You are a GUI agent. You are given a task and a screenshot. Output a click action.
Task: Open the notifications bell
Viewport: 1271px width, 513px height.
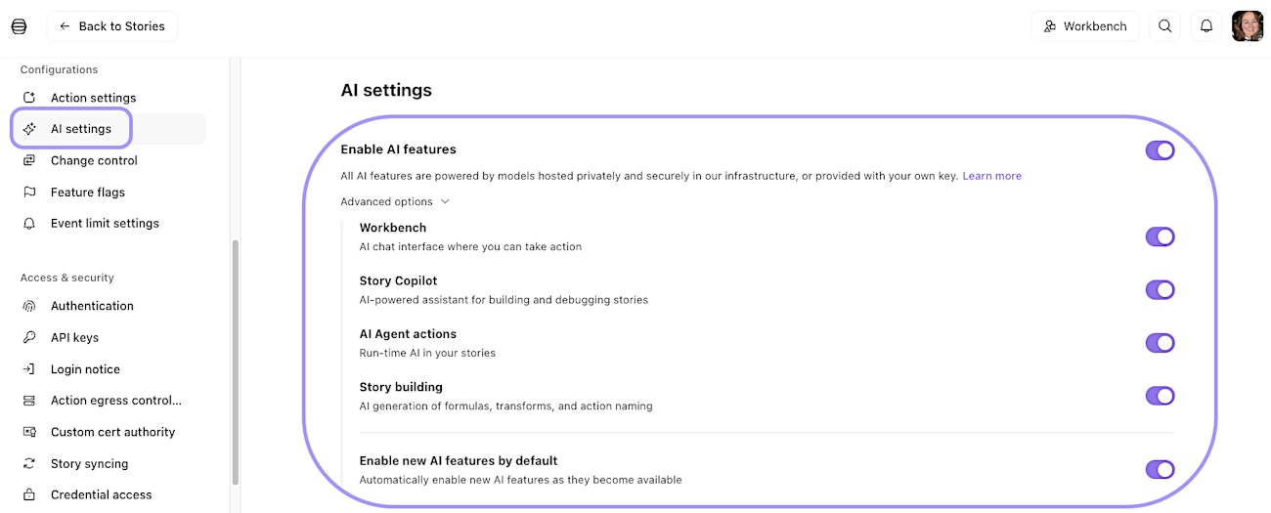pyautogui.click(x=1206, y=26)
